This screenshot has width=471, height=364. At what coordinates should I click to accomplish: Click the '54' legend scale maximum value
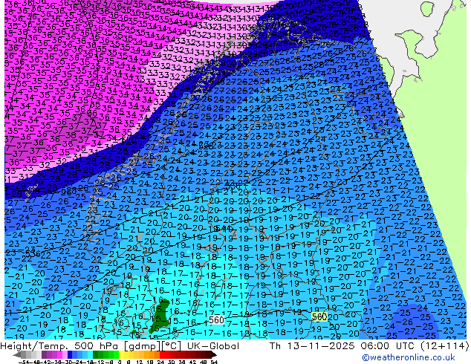[214, 362]
